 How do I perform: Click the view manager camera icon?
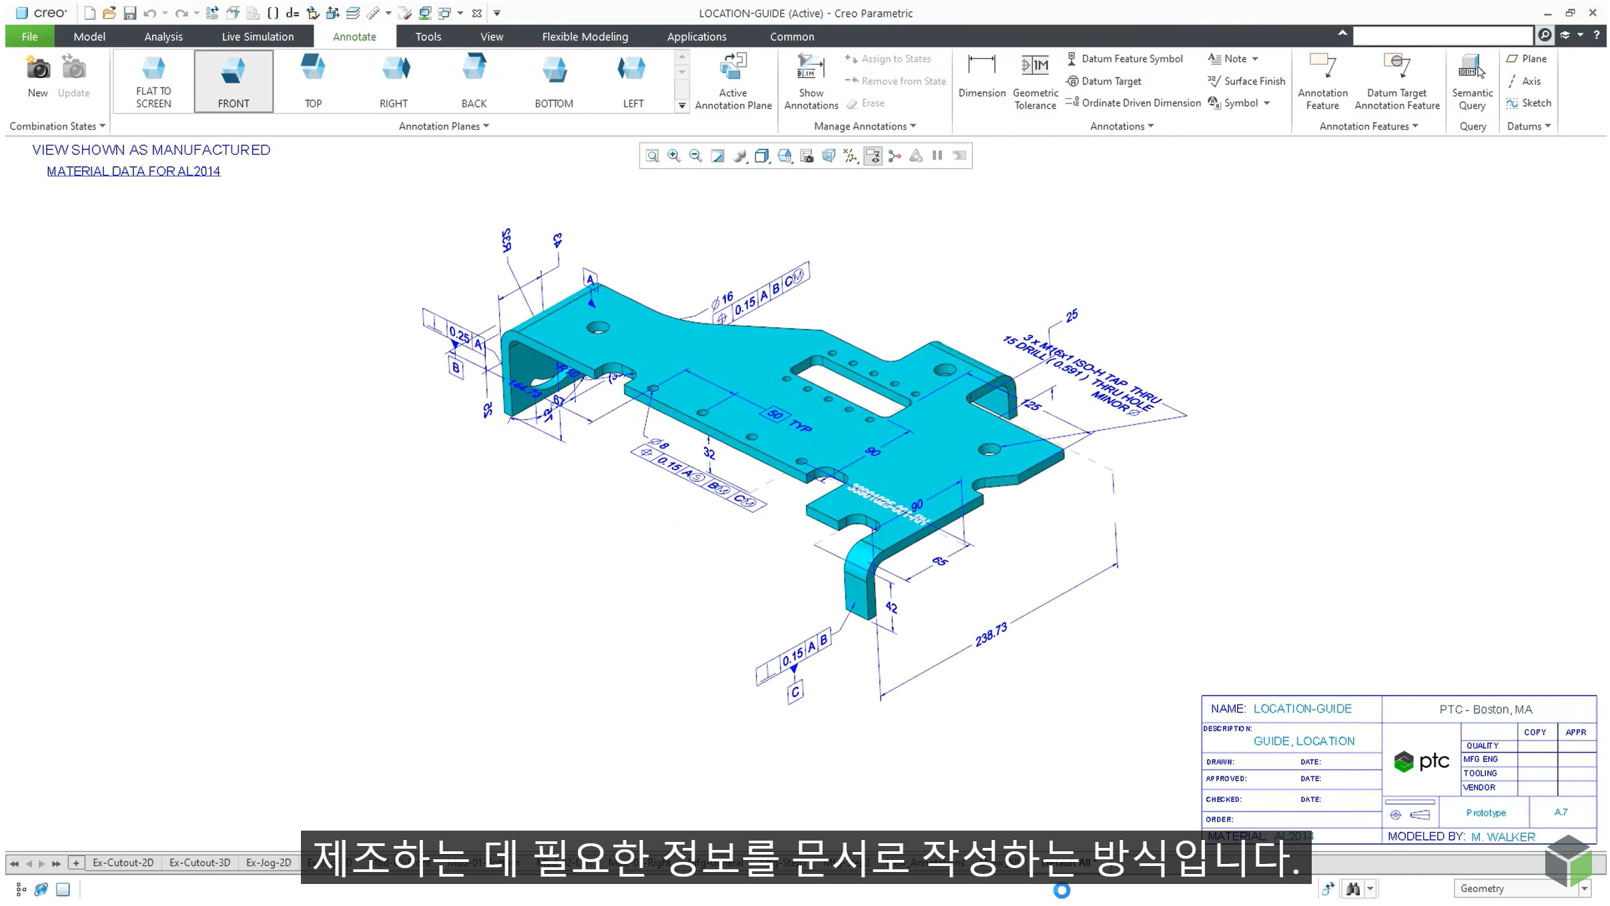click(807, 155)
